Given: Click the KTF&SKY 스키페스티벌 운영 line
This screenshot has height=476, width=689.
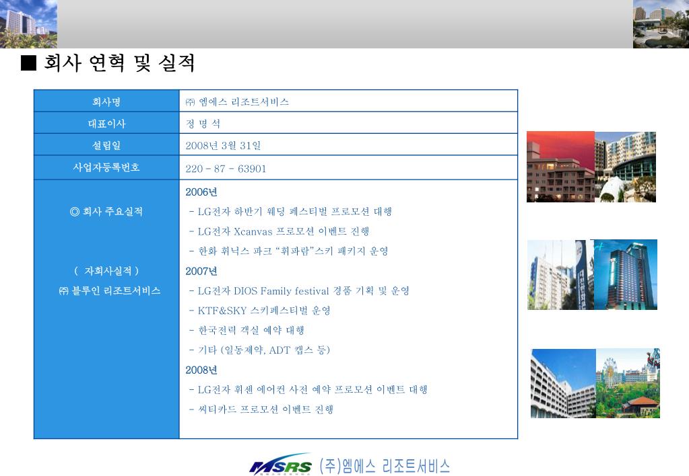Looking at the screenshot, I should click(260, 311).
